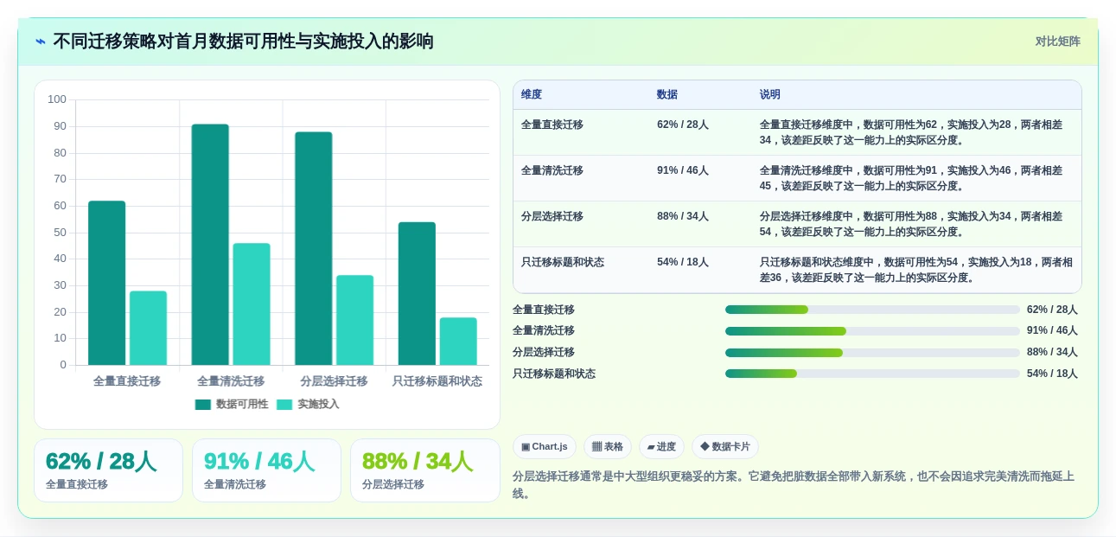Image resolution: width=1116 pixels, height=537 pixels.
Task: Click the 91% / 46人 stat card
Action: (x=266, y=470)
